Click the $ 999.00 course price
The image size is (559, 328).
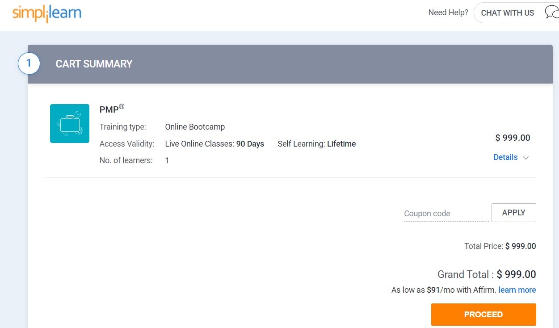click(513, 138)
